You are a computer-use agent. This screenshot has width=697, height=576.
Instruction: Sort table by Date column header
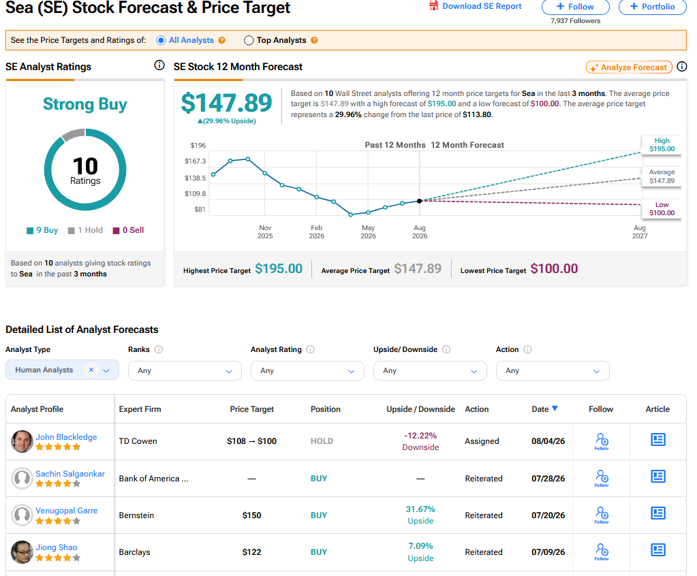544,409
